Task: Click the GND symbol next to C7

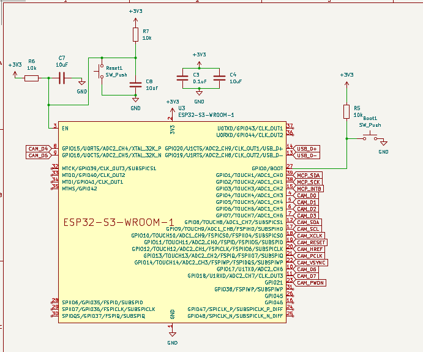Action: [x=82, y=86]
